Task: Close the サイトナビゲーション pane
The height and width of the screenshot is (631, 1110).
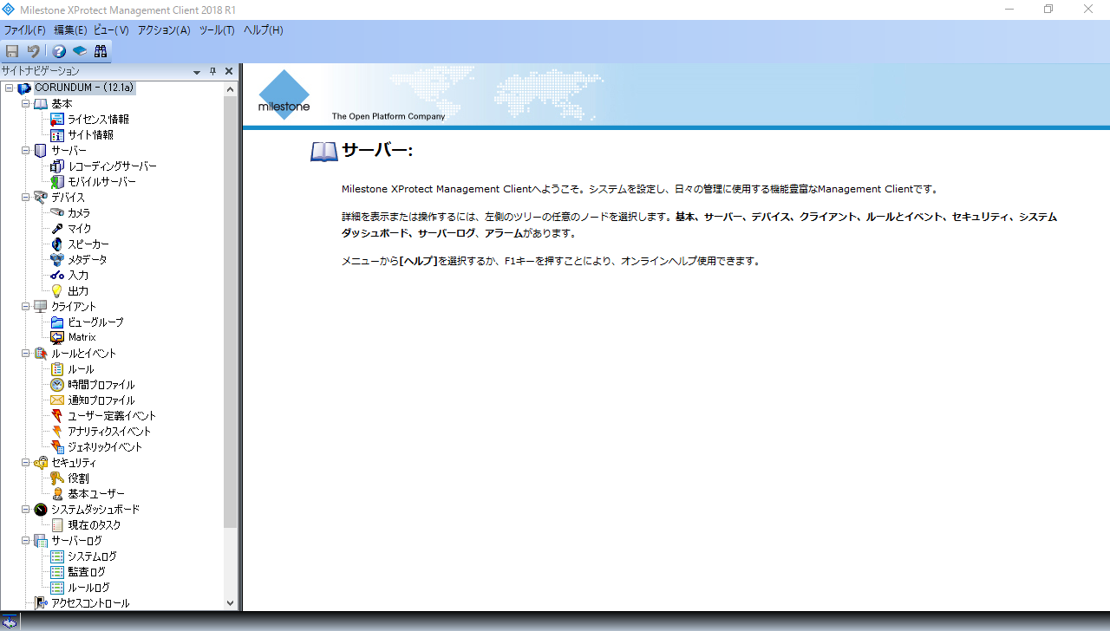Action: click(x=229, y=72)
